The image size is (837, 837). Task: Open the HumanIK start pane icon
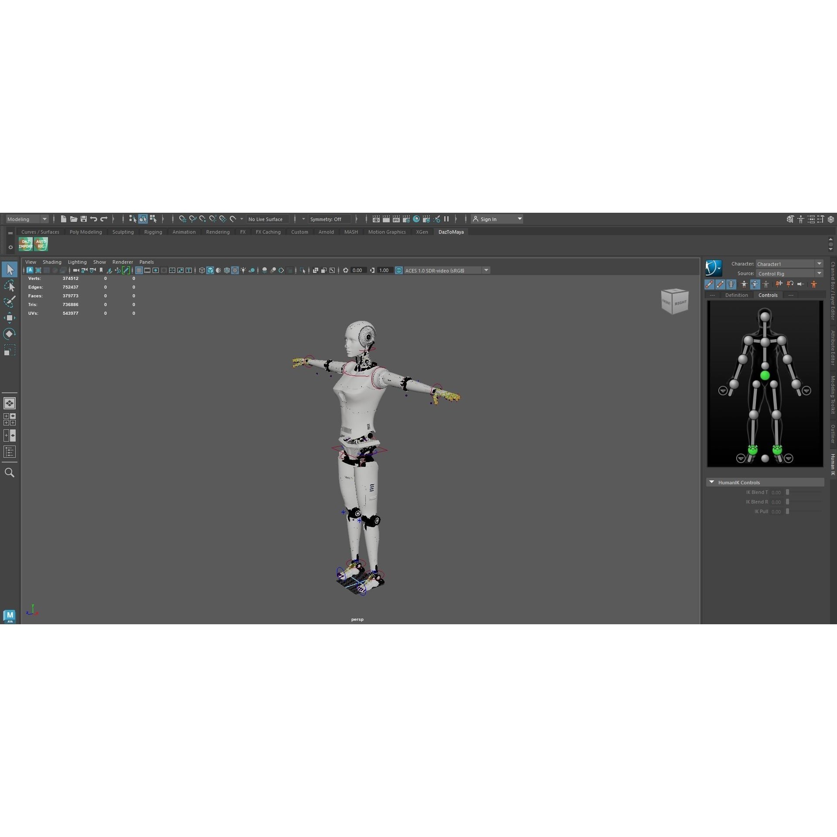[x=713, y=267]
